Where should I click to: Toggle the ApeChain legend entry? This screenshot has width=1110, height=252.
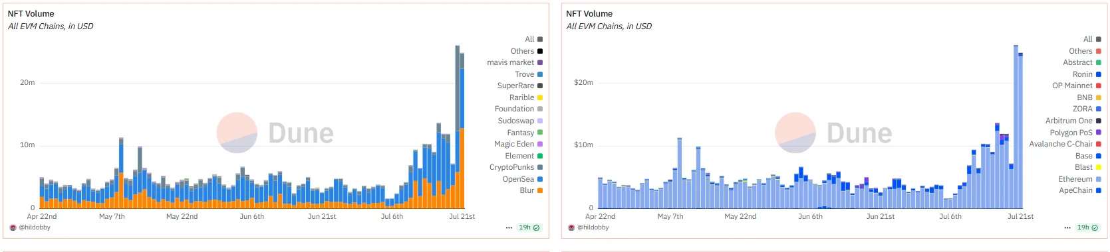(1080, 190)
